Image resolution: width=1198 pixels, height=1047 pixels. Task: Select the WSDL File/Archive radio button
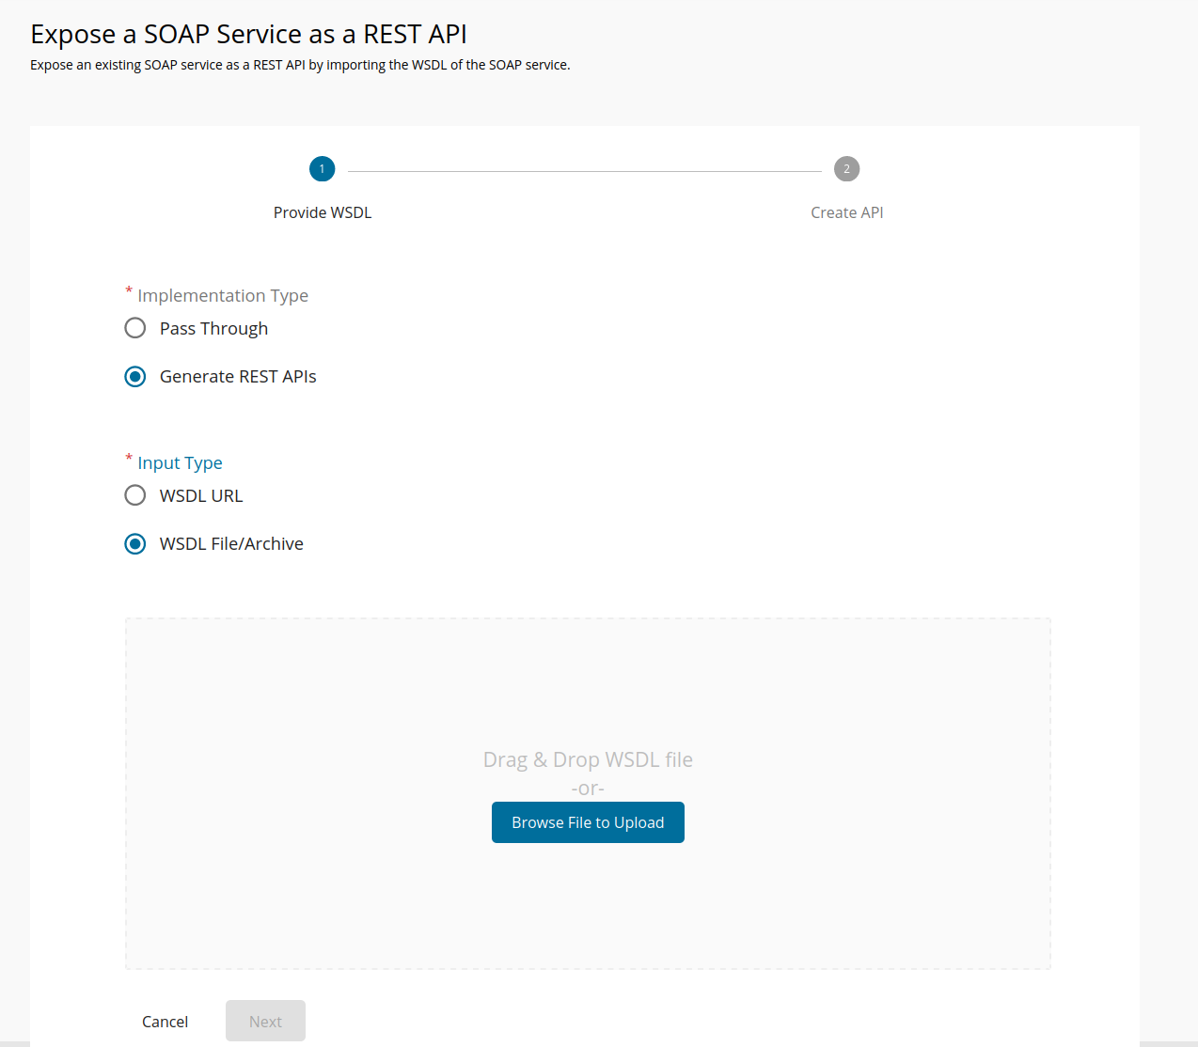134,543
